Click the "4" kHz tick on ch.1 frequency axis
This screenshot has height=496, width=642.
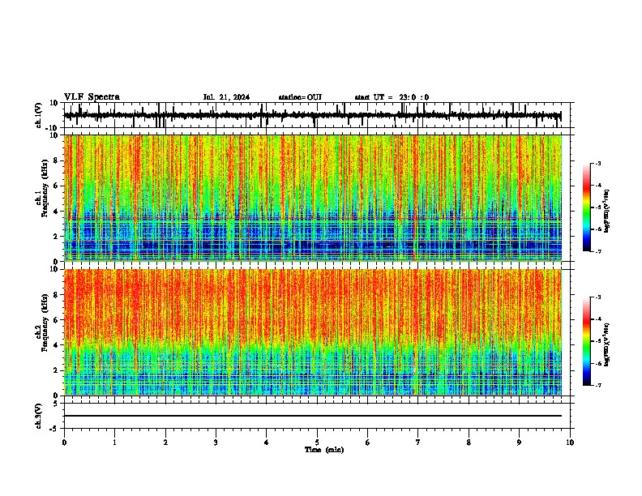[57, 212]
